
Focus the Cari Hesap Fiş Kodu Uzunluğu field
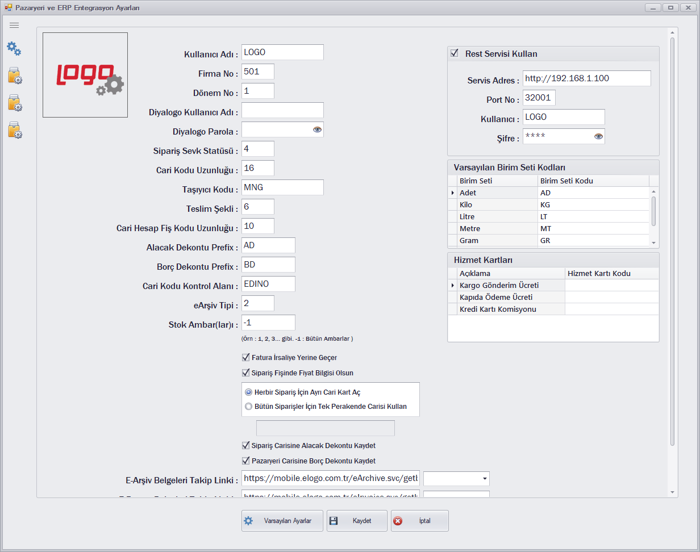coord(258,226)
